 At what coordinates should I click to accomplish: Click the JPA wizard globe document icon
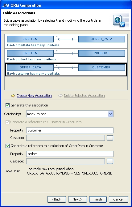pos(119,21)
